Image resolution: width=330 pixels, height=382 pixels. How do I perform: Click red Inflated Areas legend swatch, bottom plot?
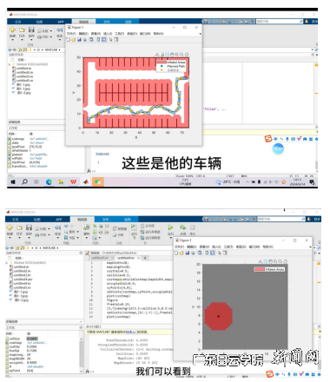tap(260, 269)
